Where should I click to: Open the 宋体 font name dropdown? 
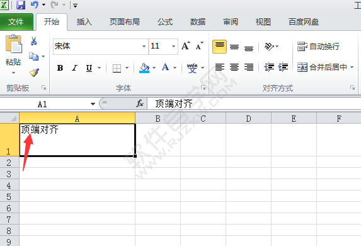144,46
